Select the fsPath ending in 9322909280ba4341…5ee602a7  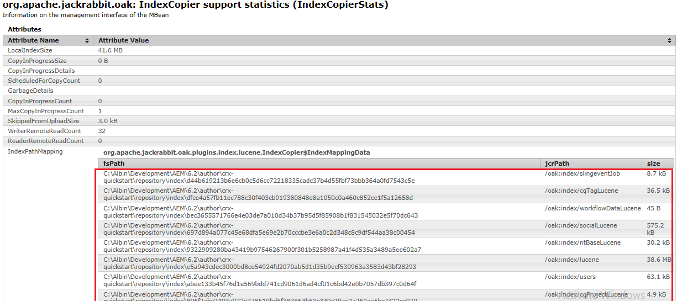[263, 246]
